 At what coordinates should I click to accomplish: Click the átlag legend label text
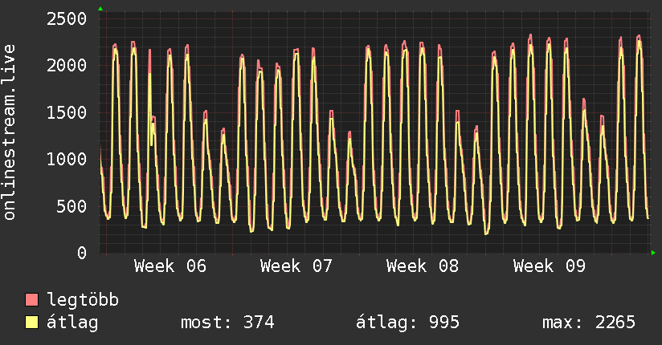[72, 323]
